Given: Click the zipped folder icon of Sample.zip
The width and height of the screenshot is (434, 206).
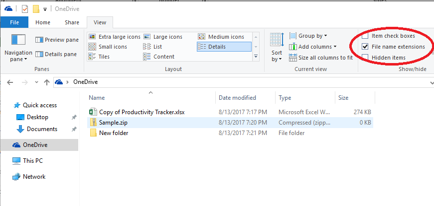Looking at the screenshot, I should pos(93,123).
